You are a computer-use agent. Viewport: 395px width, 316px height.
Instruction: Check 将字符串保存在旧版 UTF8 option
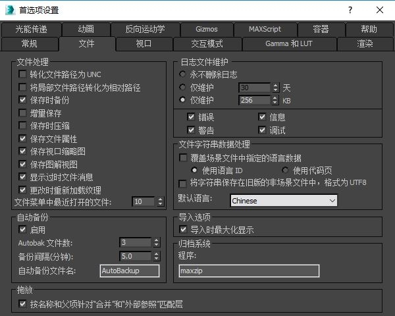tap(182, 184)
